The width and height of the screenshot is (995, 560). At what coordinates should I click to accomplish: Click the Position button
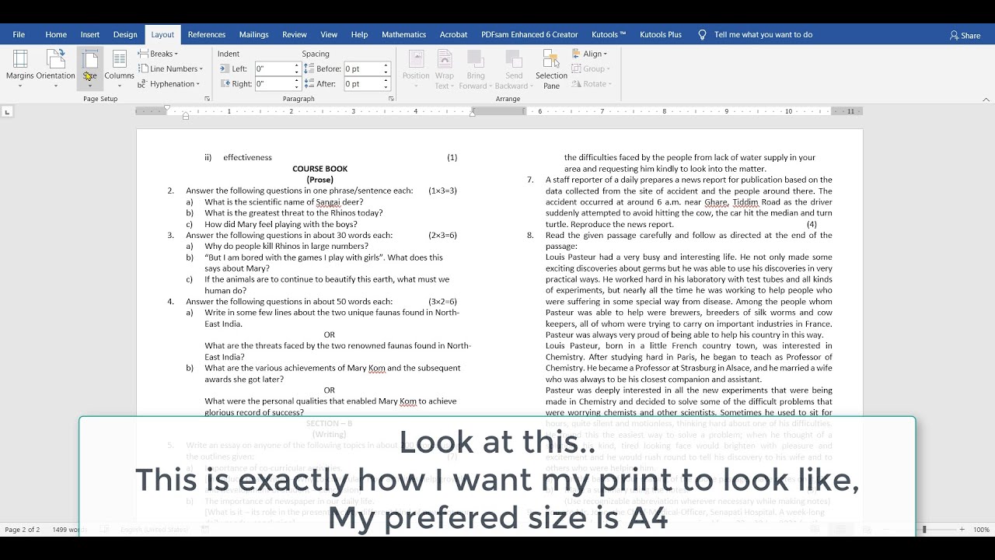tap(416, 69)
